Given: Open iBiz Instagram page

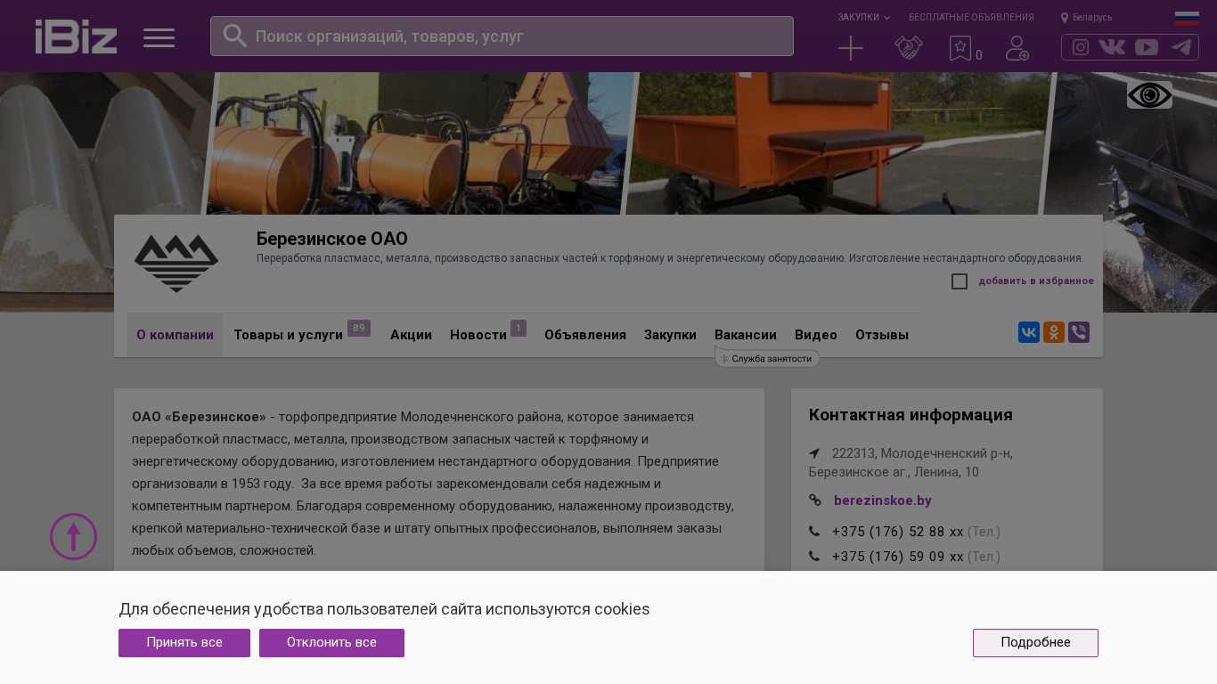Looking at the screenshot, I should (1081, 47).
